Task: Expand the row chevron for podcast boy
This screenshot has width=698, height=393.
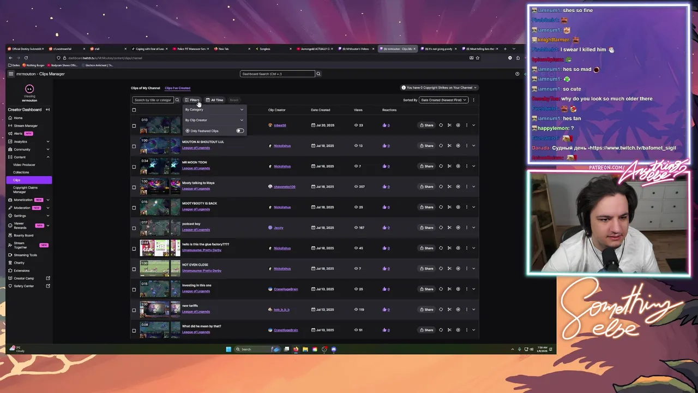Action: pos(473,228)
